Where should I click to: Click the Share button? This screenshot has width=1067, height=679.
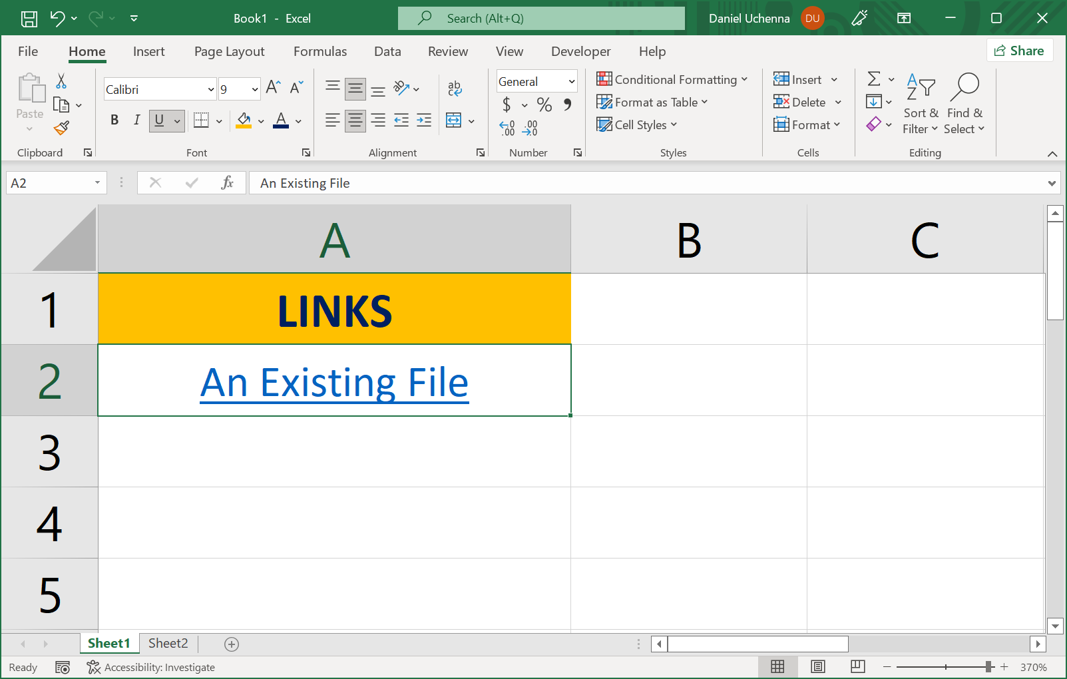1020,50
